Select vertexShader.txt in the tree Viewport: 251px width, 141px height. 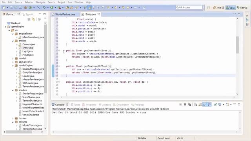[x=31, y=115]
